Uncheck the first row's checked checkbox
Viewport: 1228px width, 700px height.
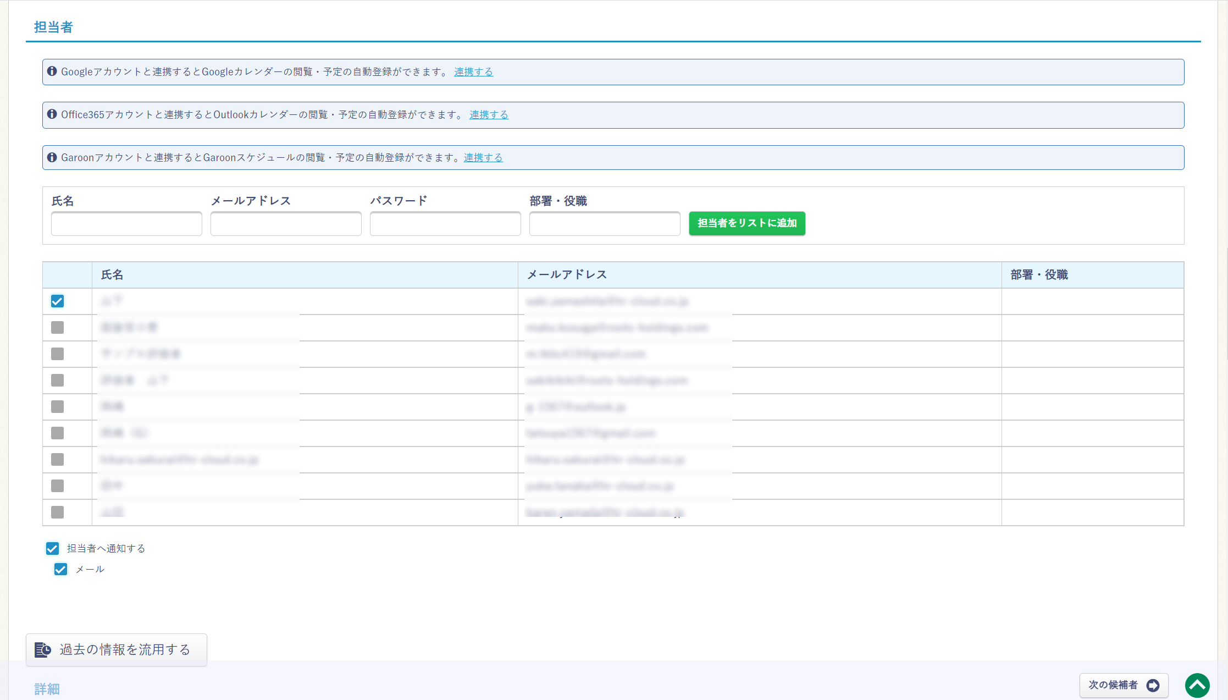click(x=57, y=301)
